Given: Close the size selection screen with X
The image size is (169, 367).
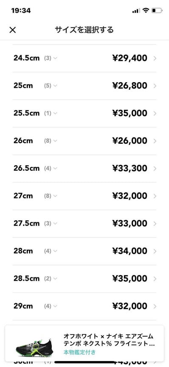Looking at the screenshot, I should tap(13, 30).
